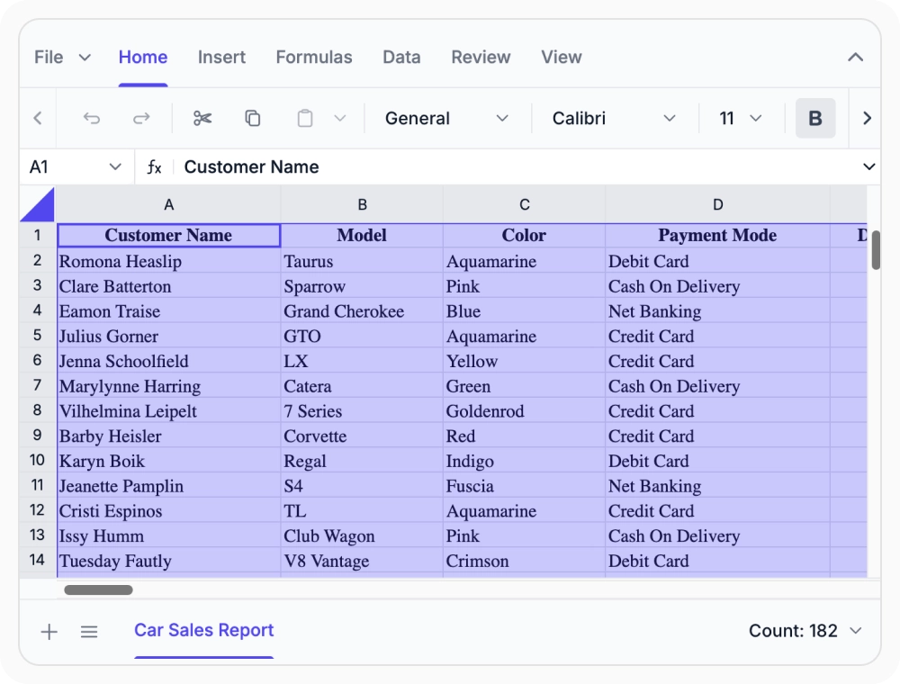The height and width of the screenshot is (684, 900).
Task: Switch to the Data tab
Action: point(401,57)
